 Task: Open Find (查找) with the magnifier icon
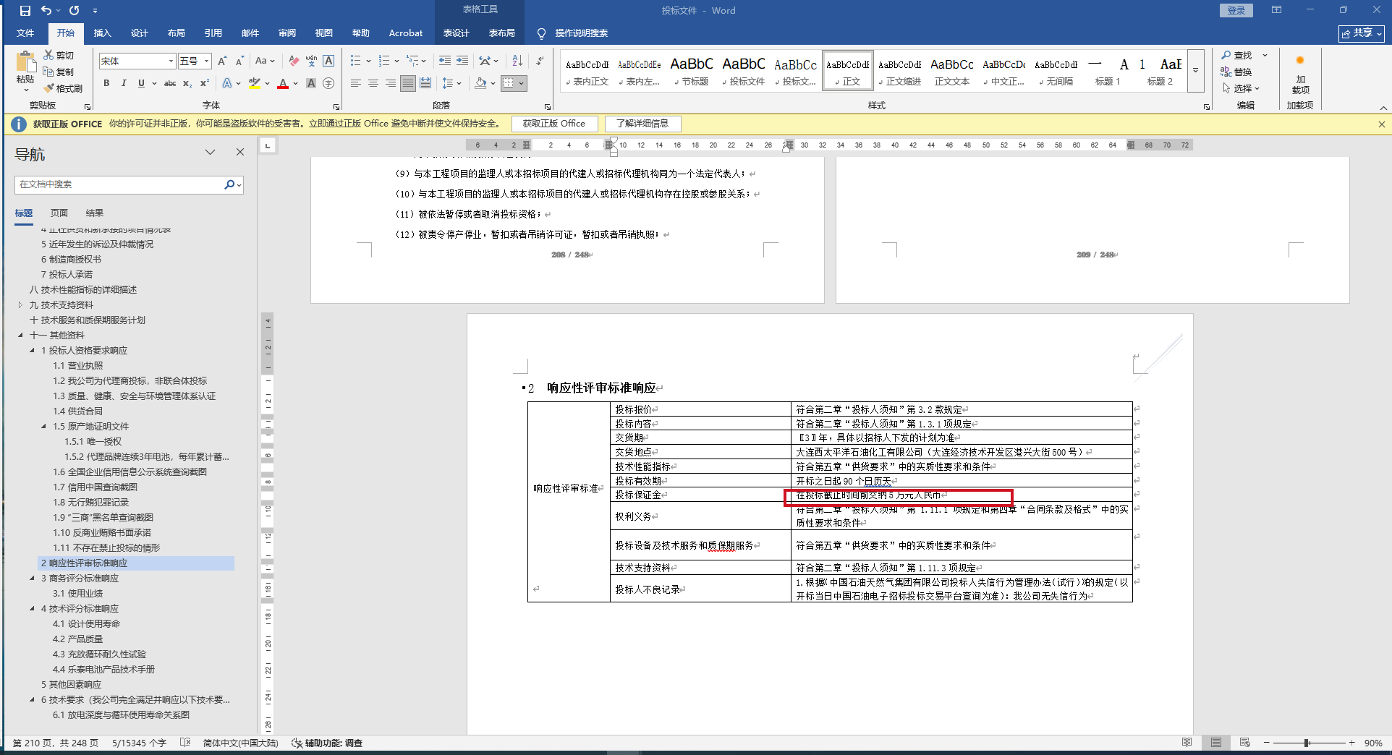click(1226, 55)
